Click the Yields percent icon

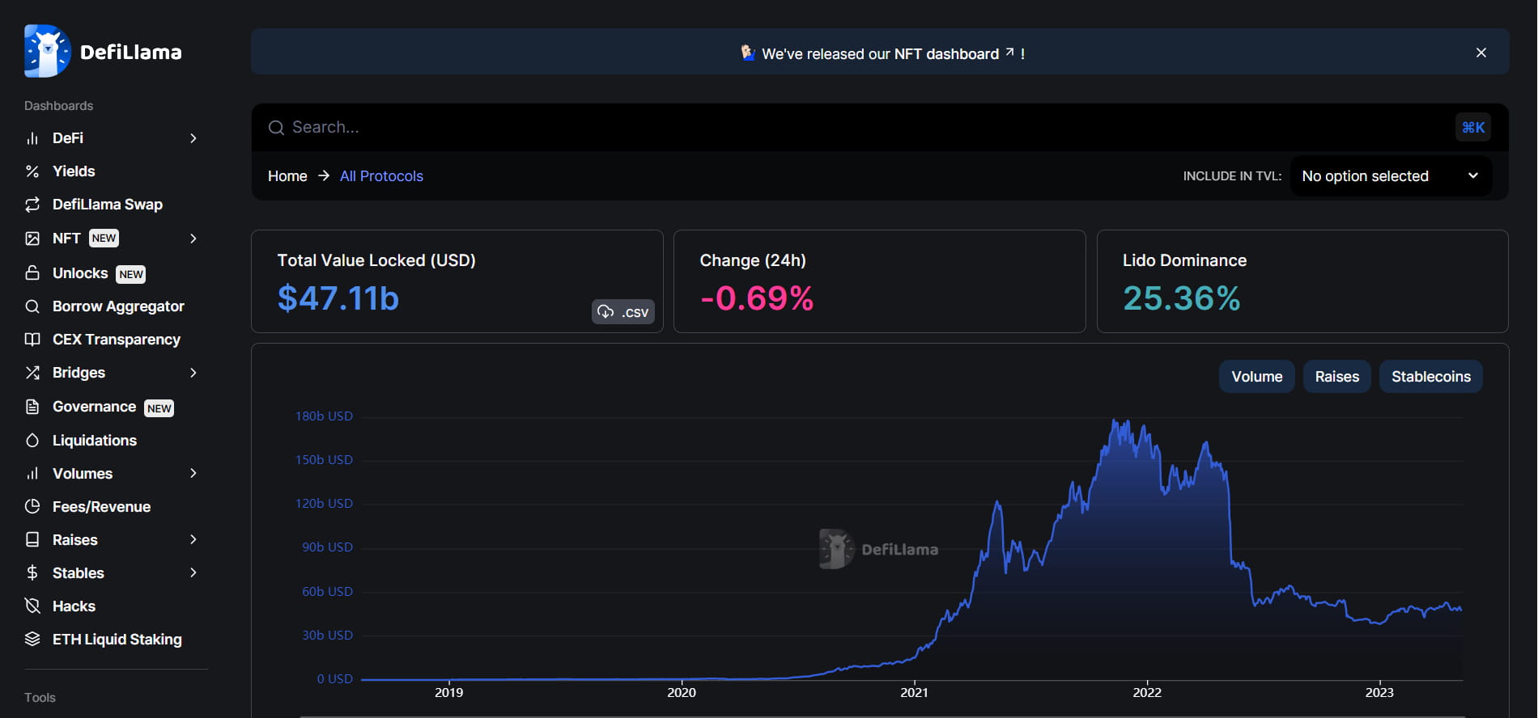coord(32,171)
